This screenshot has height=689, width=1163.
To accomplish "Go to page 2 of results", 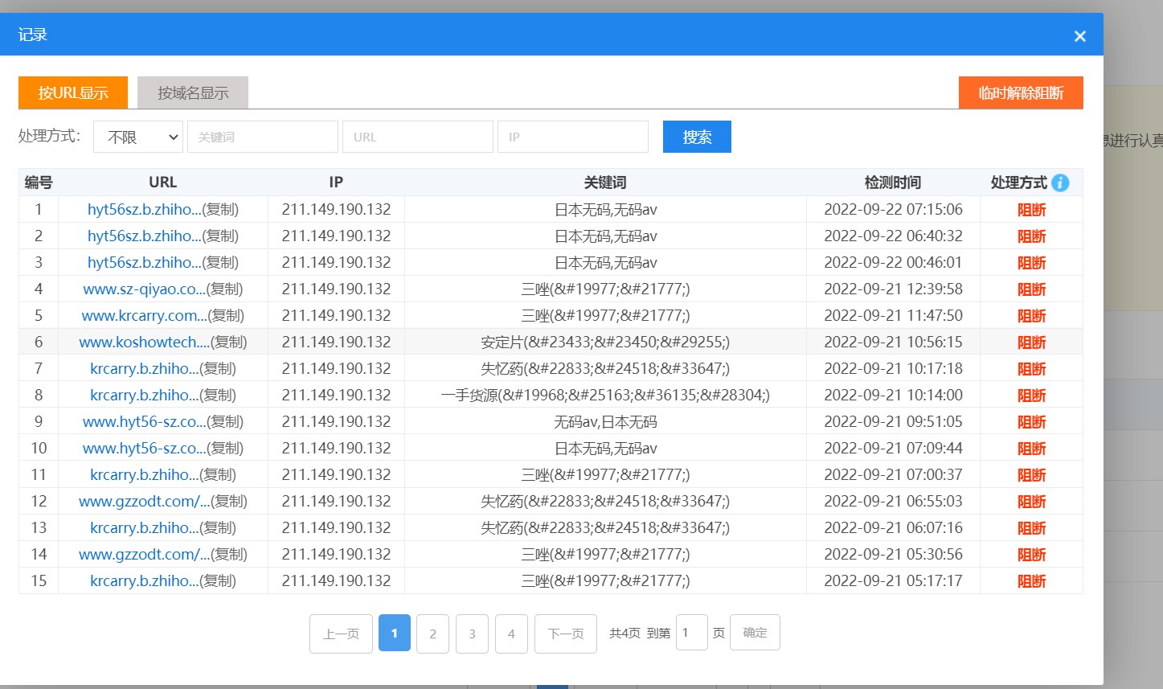I will [x=432, y=634].
